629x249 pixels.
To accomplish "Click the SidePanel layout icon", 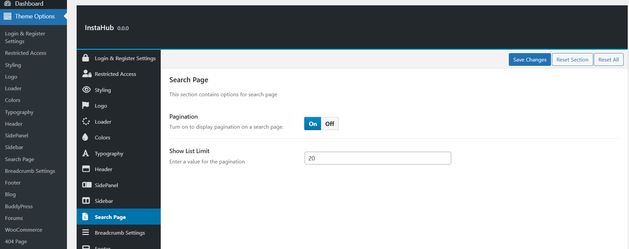I will coord(87,185).
